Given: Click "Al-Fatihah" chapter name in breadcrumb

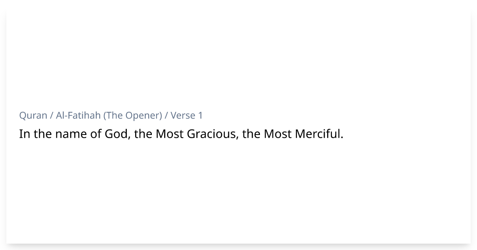Looking at the screenshot, I should [78, 115].
